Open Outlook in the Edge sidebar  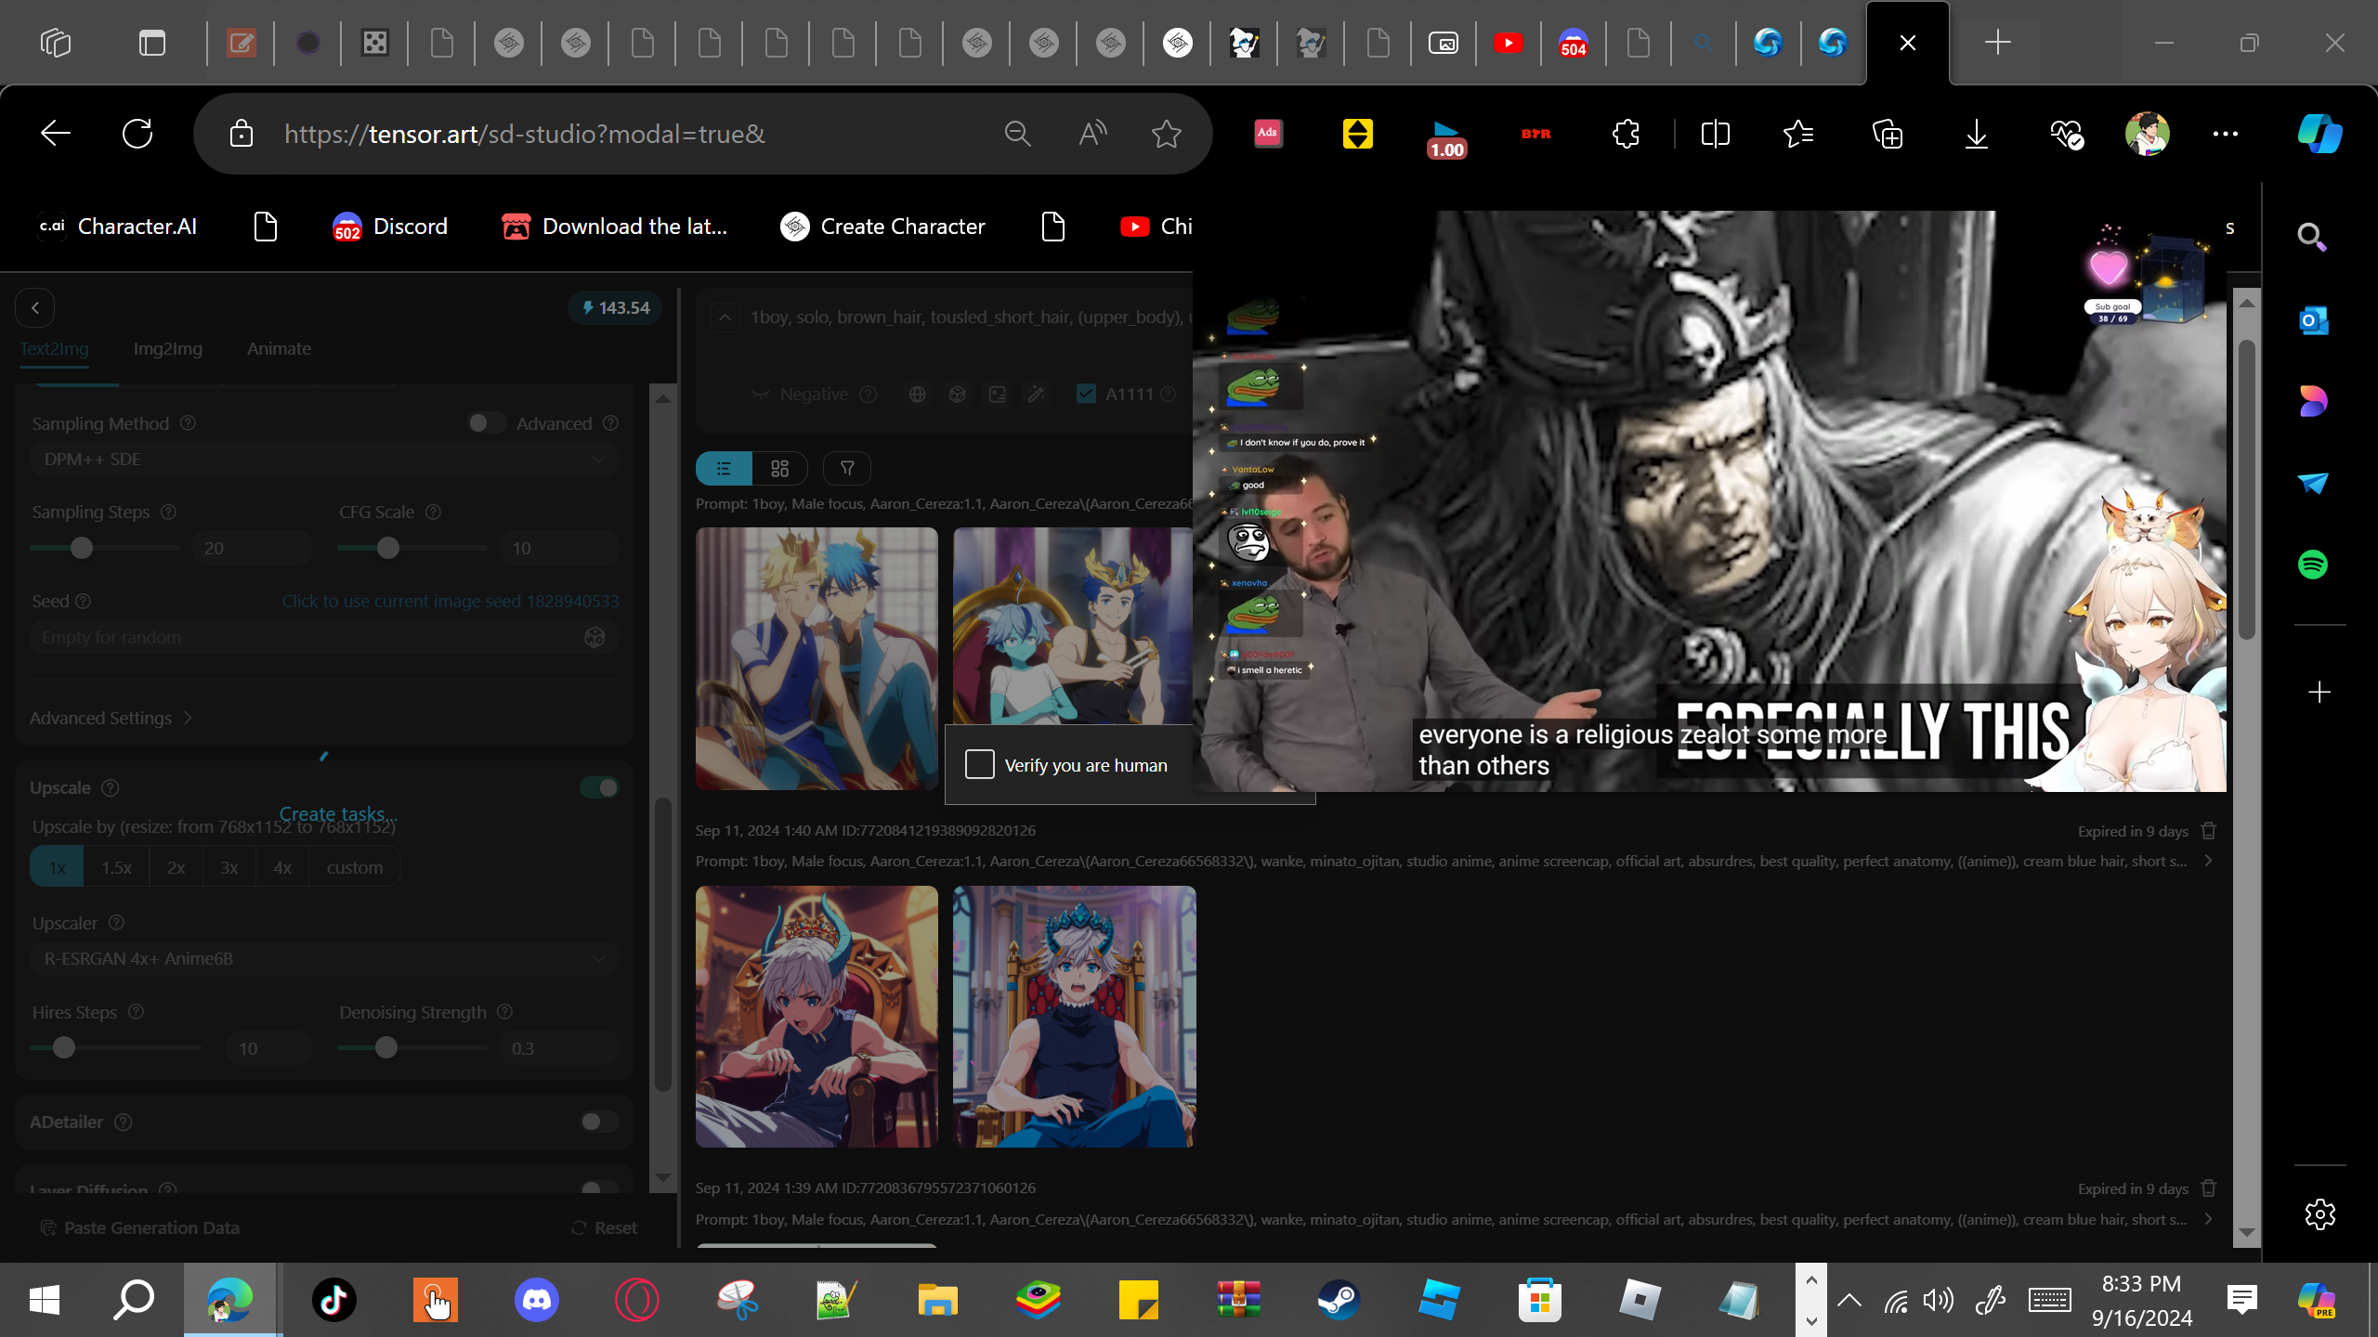pyautogui.click(x=2313, y=321)
